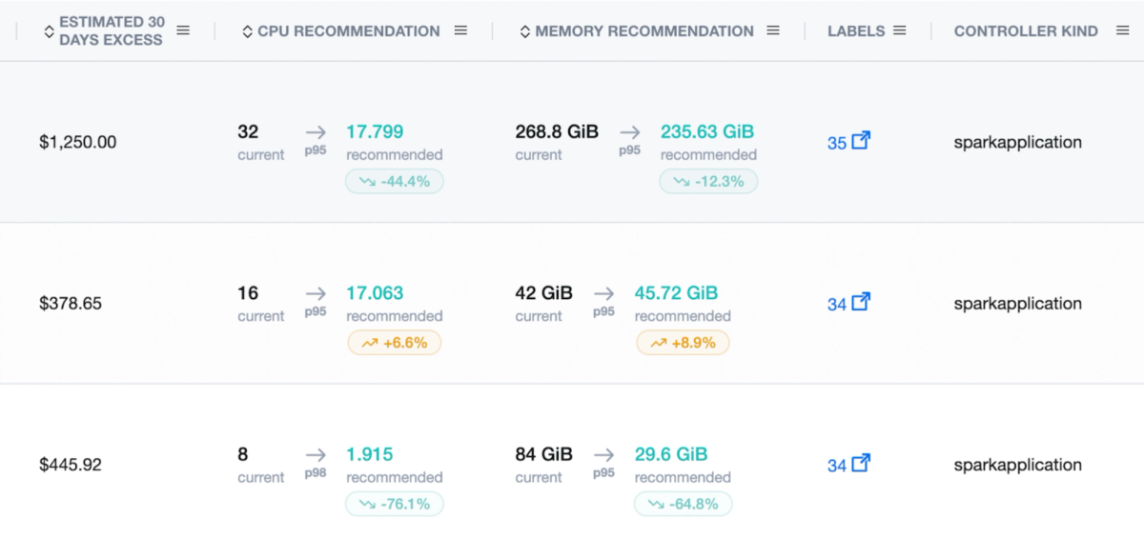This screenshot has width=1144, height=538.
Task: Open the CPU Recommendation column menu icon
Action: coord(460,30)
